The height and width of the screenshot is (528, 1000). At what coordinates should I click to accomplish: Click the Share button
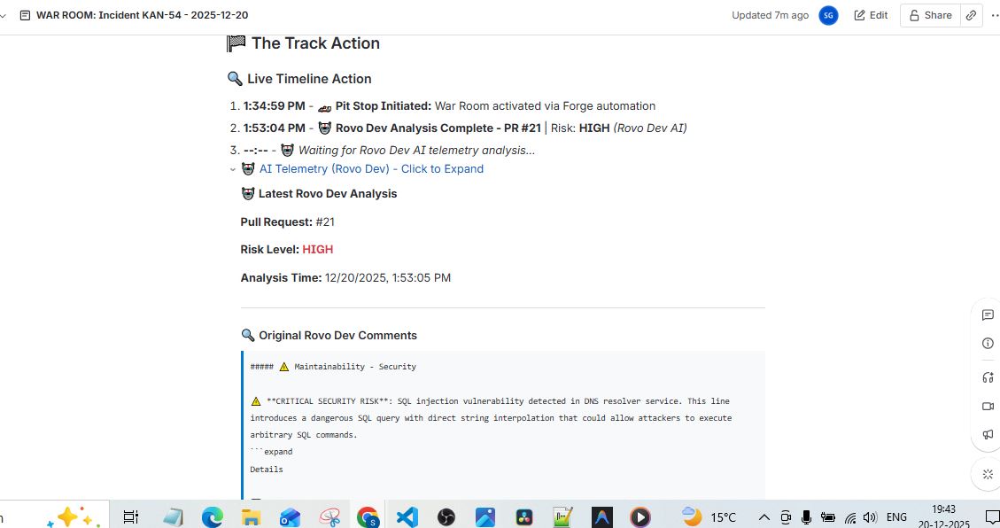931,15
